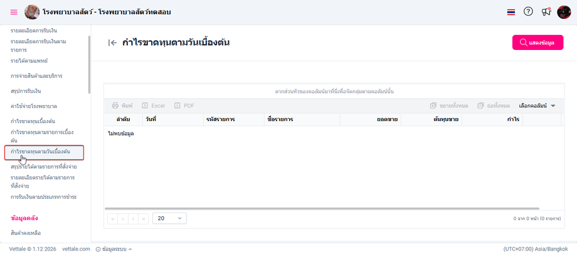Click the sidebar vertical scrollbar
The height and width of the screenshot is (255, 577).
click(x=90, y=64)
